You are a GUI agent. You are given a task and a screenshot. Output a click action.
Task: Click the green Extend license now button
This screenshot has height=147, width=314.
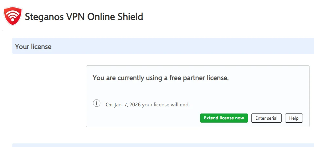(224, 118)
